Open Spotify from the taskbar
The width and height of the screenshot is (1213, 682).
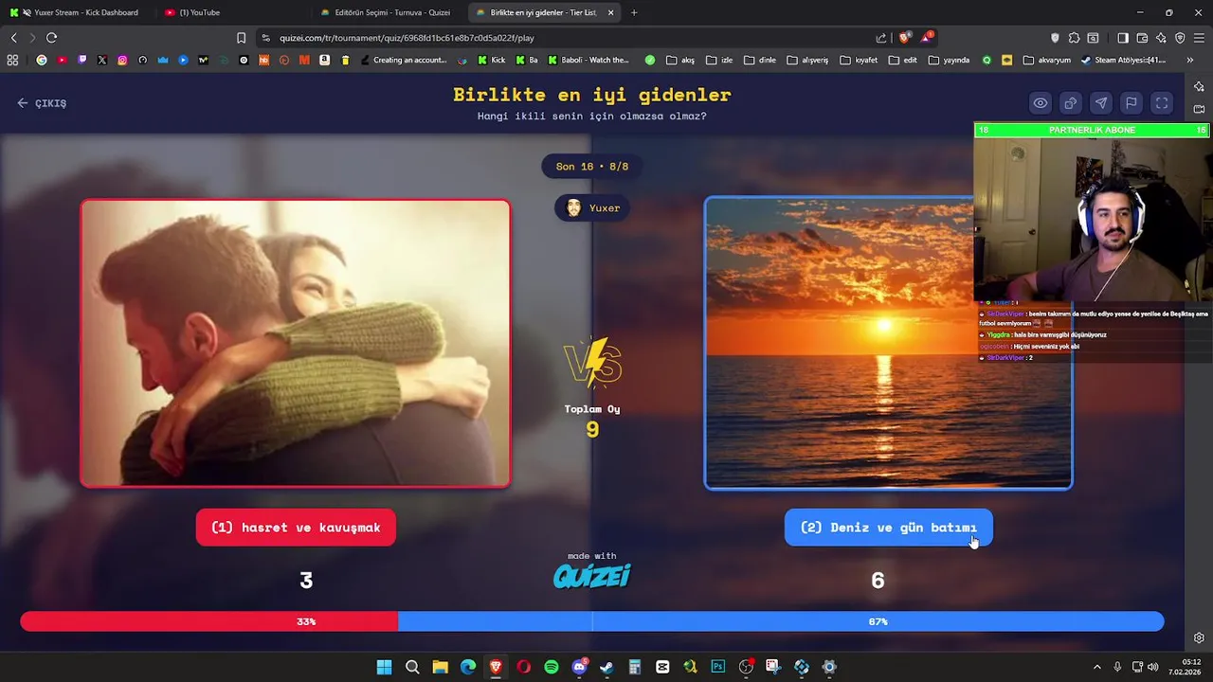[x=552, y=667]
